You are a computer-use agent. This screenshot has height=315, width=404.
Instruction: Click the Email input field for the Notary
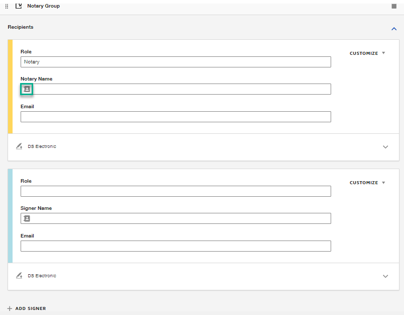click(x=176, y=116)
